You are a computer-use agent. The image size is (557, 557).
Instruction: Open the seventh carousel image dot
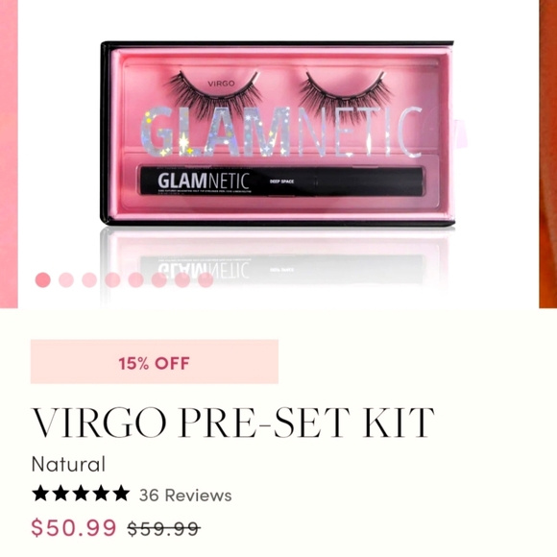pos(182,279)
